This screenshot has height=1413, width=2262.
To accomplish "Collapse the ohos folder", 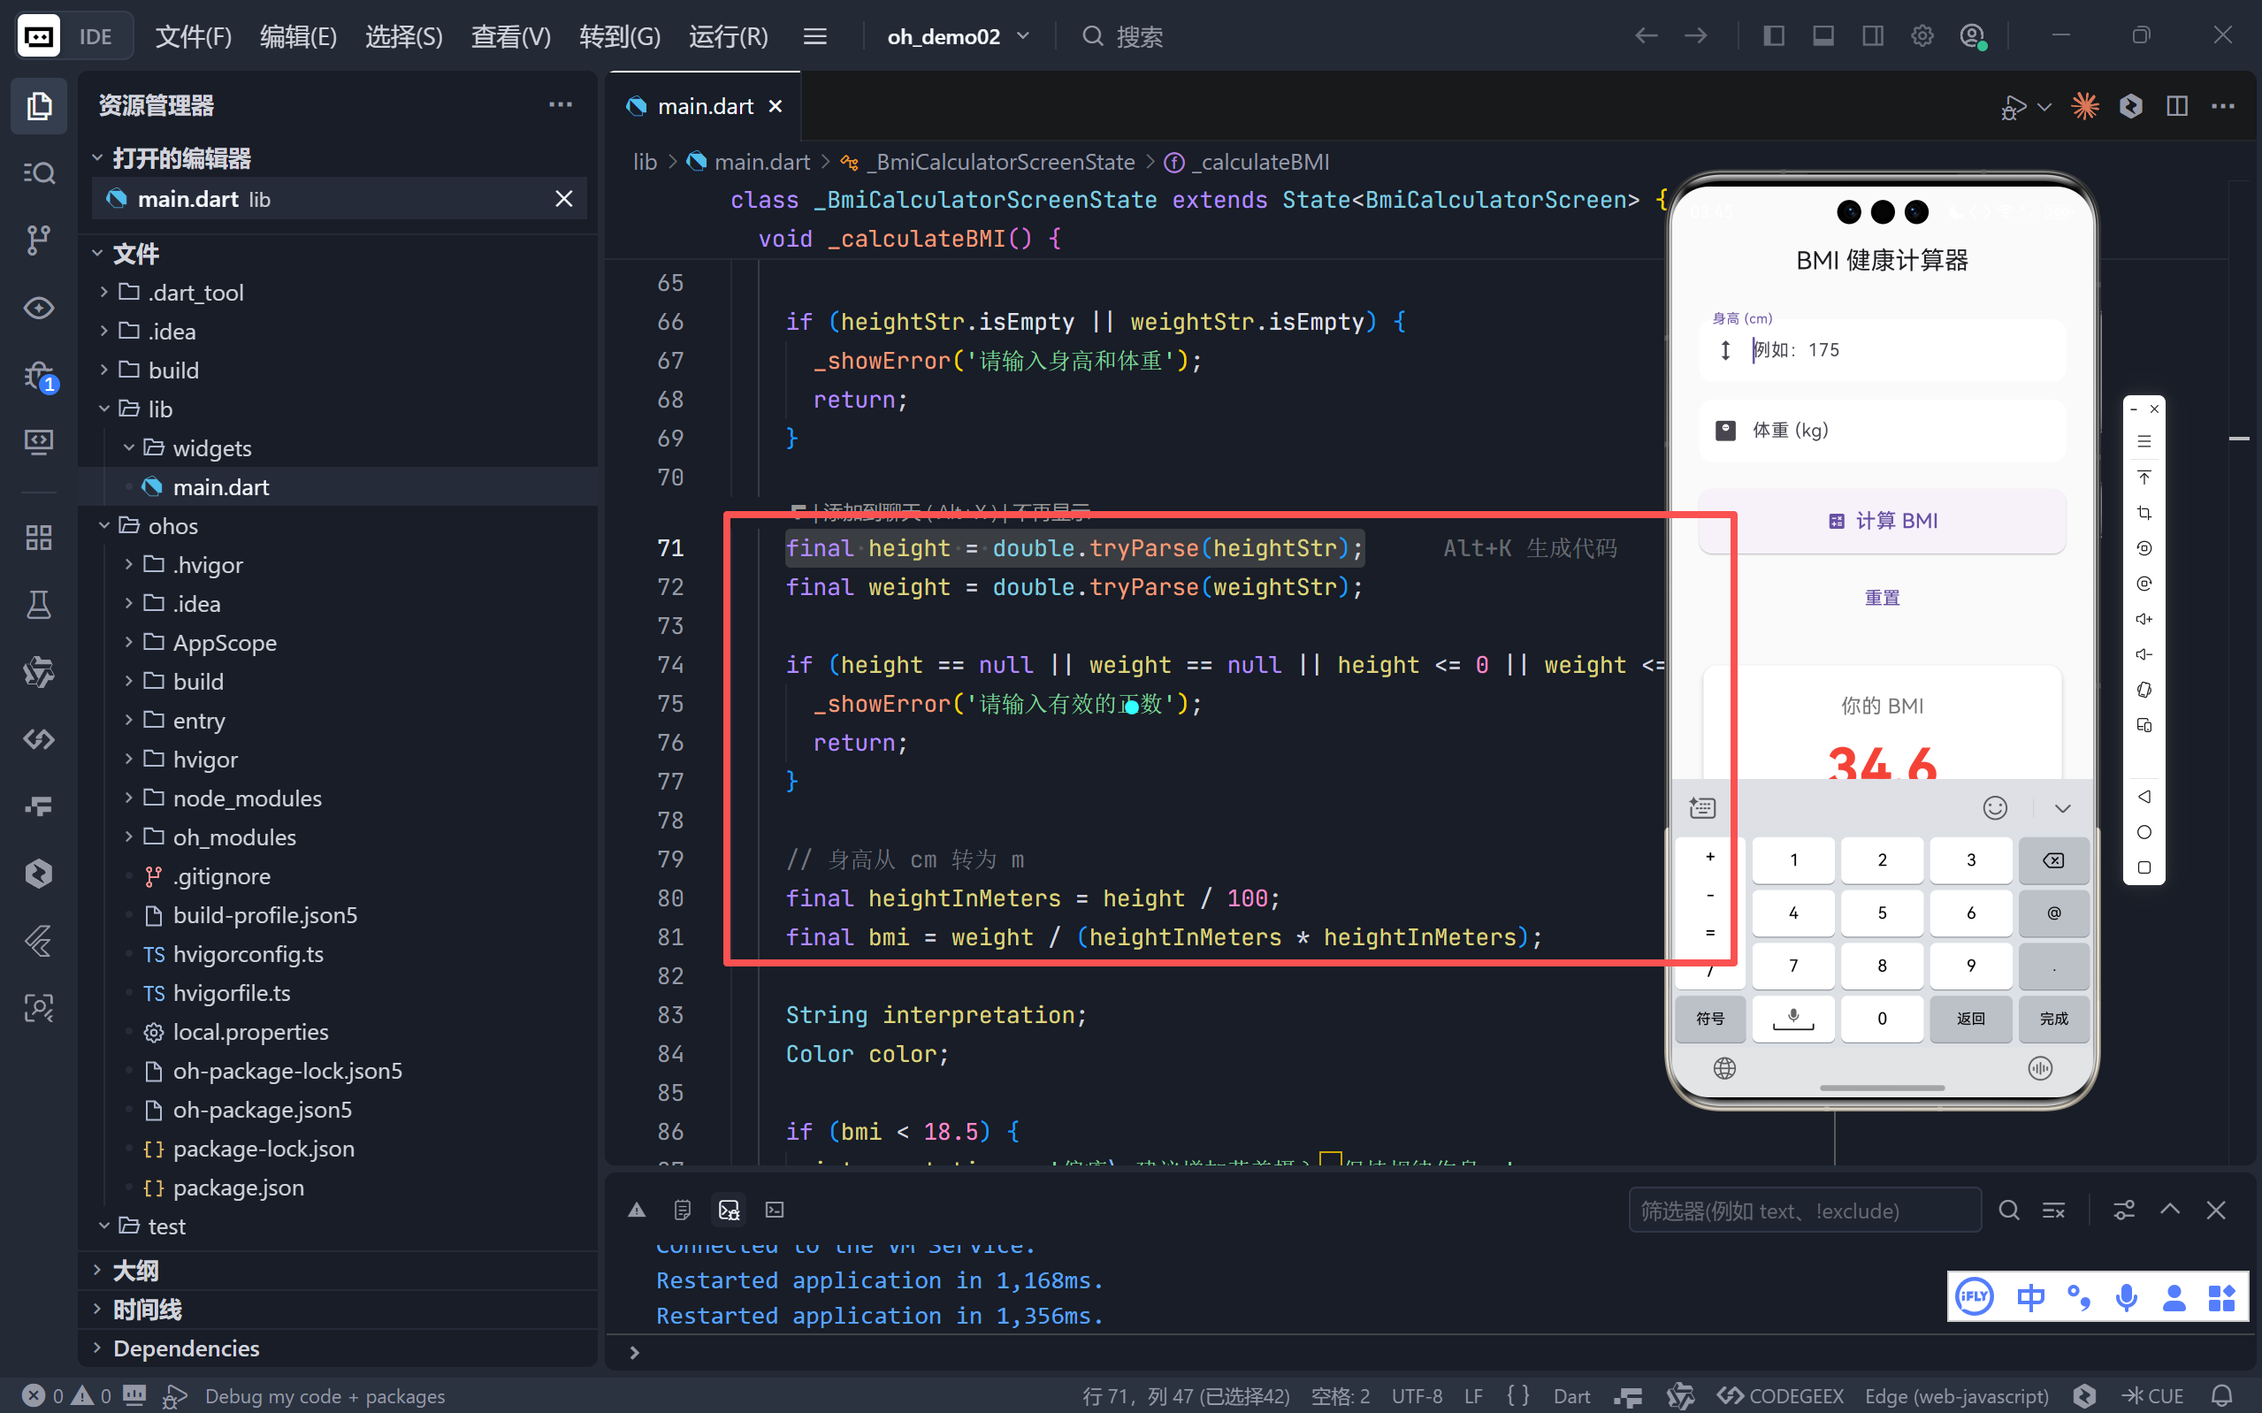I will click(172, 526).
